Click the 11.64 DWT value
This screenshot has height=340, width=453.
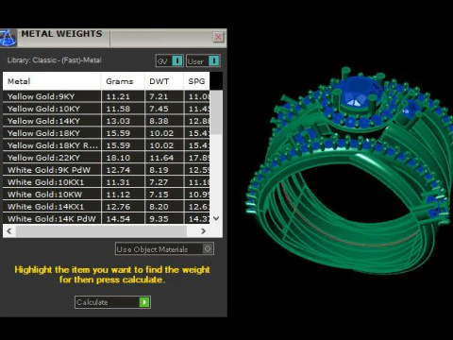(161, 158)
